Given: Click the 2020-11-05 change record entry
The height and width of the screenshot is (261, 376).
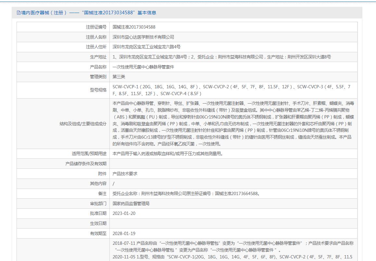Looking at the screenshot, I should [x=232, y=257].
